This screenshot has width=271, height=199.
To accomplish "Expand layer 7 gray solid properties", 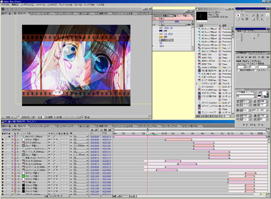I will click(x=12, y=155).
